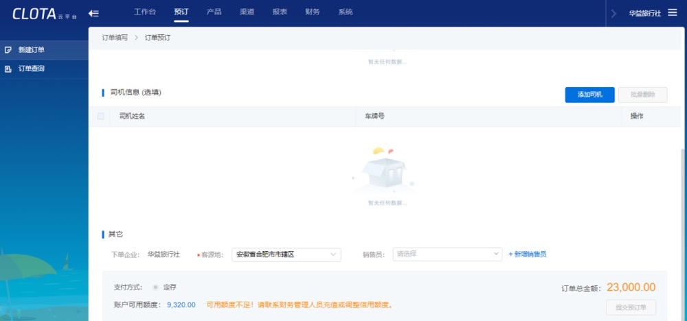Viewport: 687px width, 321px height.
Task: Click the 添加司机 button
Action: 589,95
